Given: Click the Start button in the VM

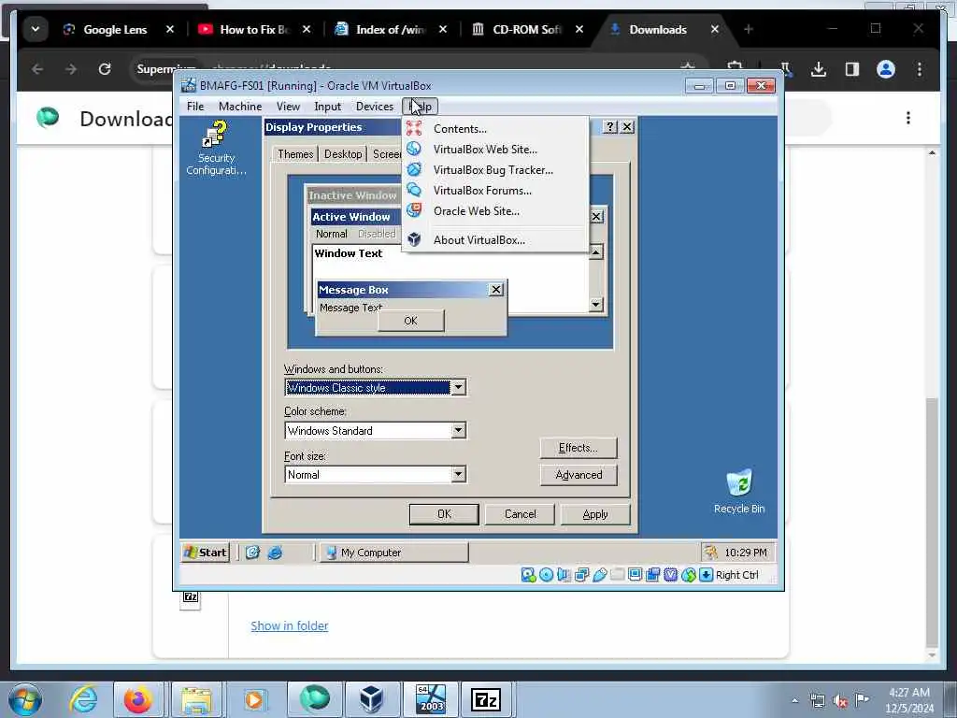Looking at the screenshot, I should click(x=206, y=553).
